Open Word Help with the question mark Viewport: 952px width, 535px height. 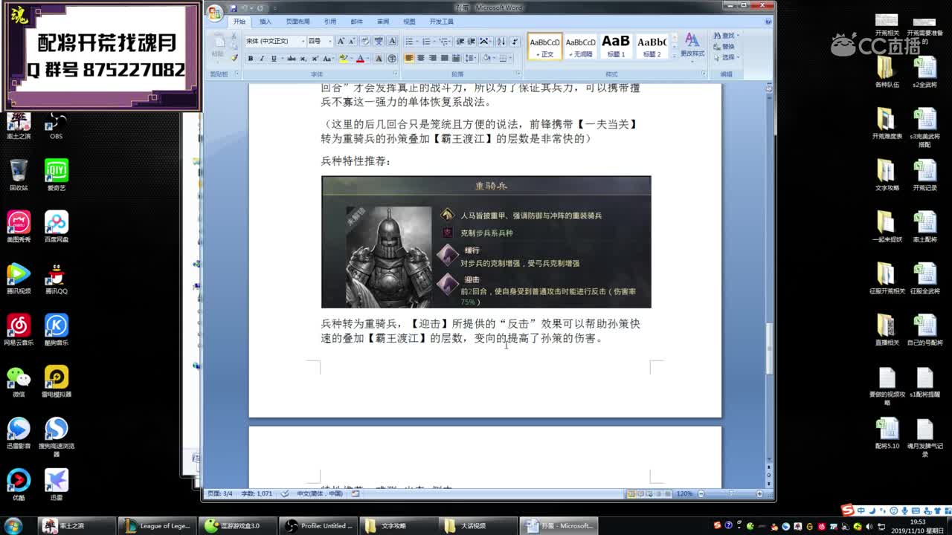pyautogui.click(x=768, y=22)
